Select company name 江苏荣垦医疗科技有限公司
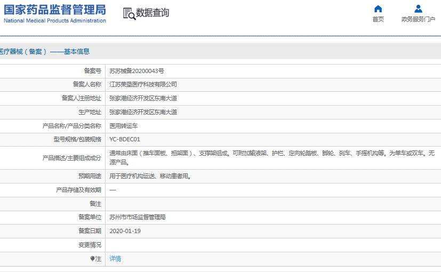Image resolution: width=441 pixels, height=272 pixels. 143,84
